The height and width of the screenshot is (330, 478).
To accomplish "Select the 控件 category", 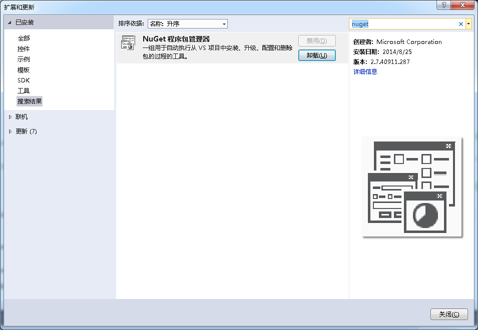I will pos(24,49).
